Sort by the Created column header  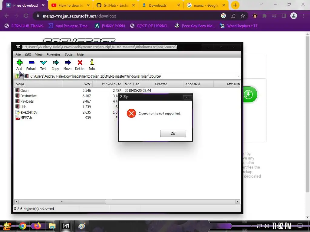click(x=168, y=84)
